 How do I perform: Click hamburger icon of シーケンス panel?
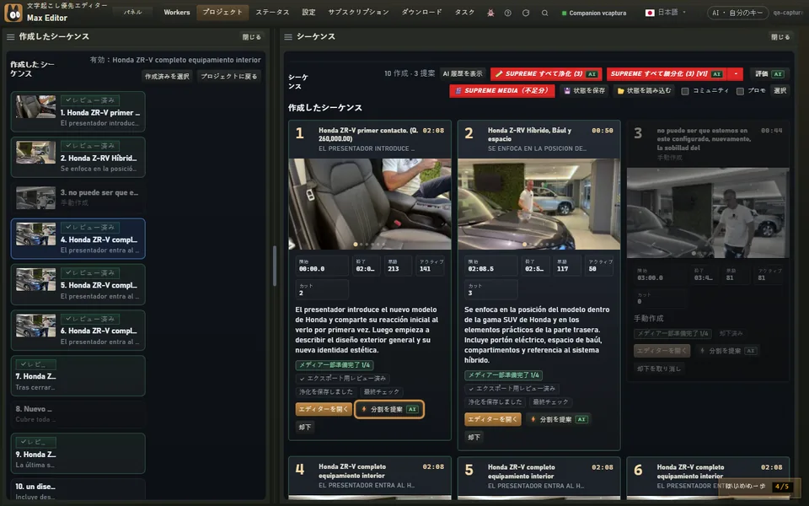(288, 36)
